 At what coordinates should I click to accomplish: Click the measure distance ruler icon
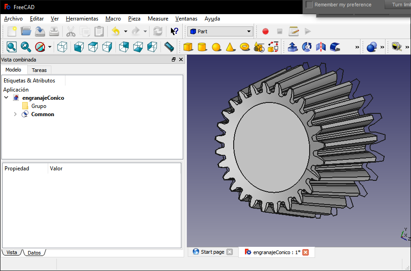169,47
